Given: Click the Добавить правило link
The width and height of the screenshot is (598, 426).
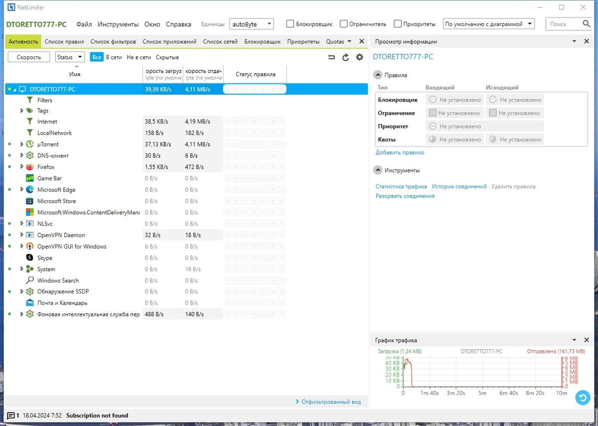Looking at the screenshot, I should [400, 152].
